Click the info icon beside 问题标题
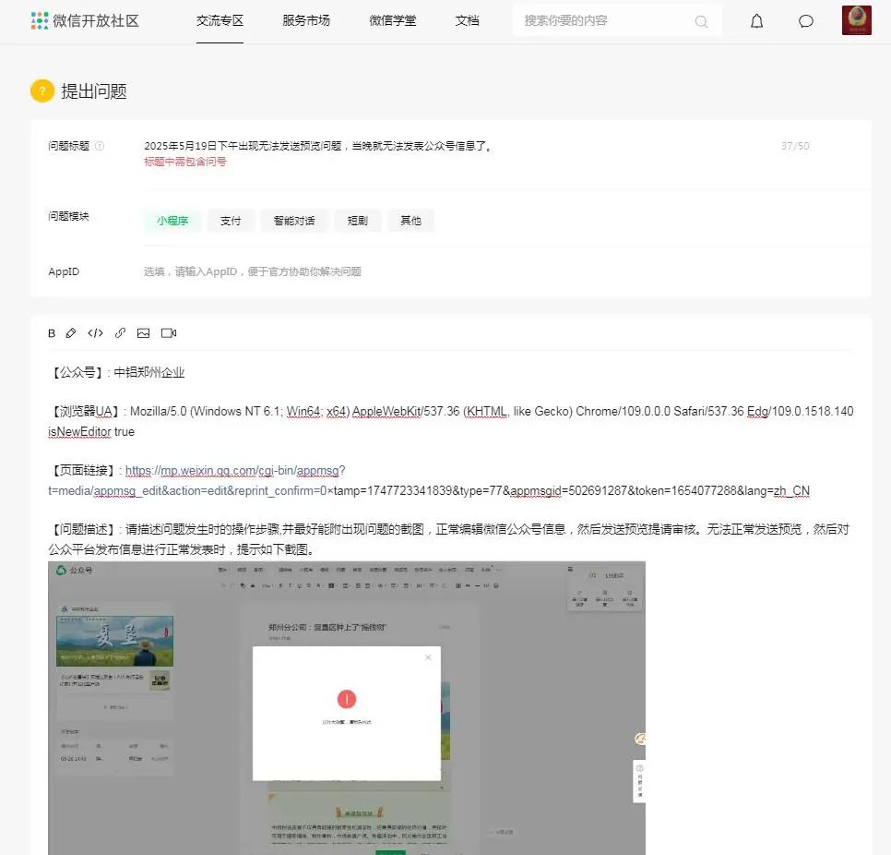 coord(100,146)
